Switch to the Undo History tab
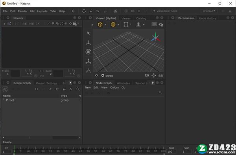The width and height of the screenshot is (236, 155). (x=207, y=18)
